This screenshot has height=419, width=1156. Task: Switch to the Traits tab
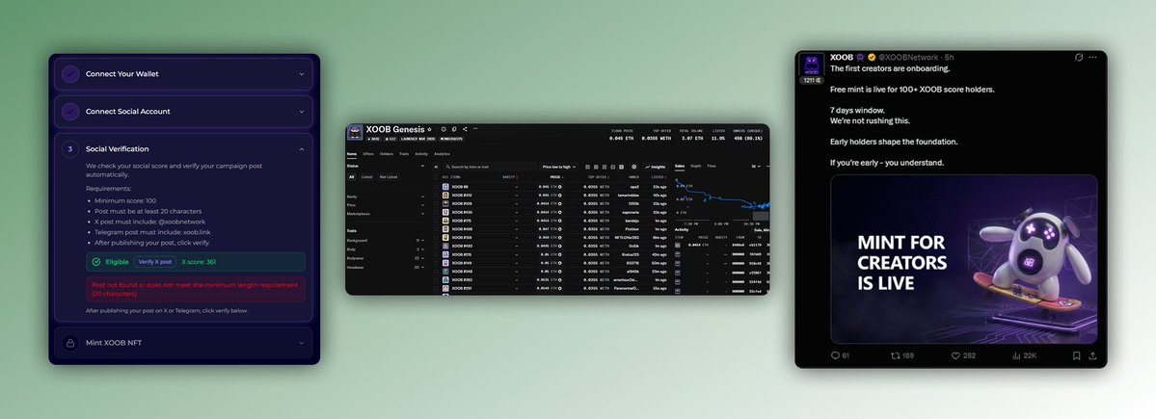[404, 154]
